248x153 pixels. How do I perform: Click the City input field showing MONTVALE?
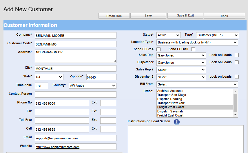pyautogui.click(x=76, y=68)
